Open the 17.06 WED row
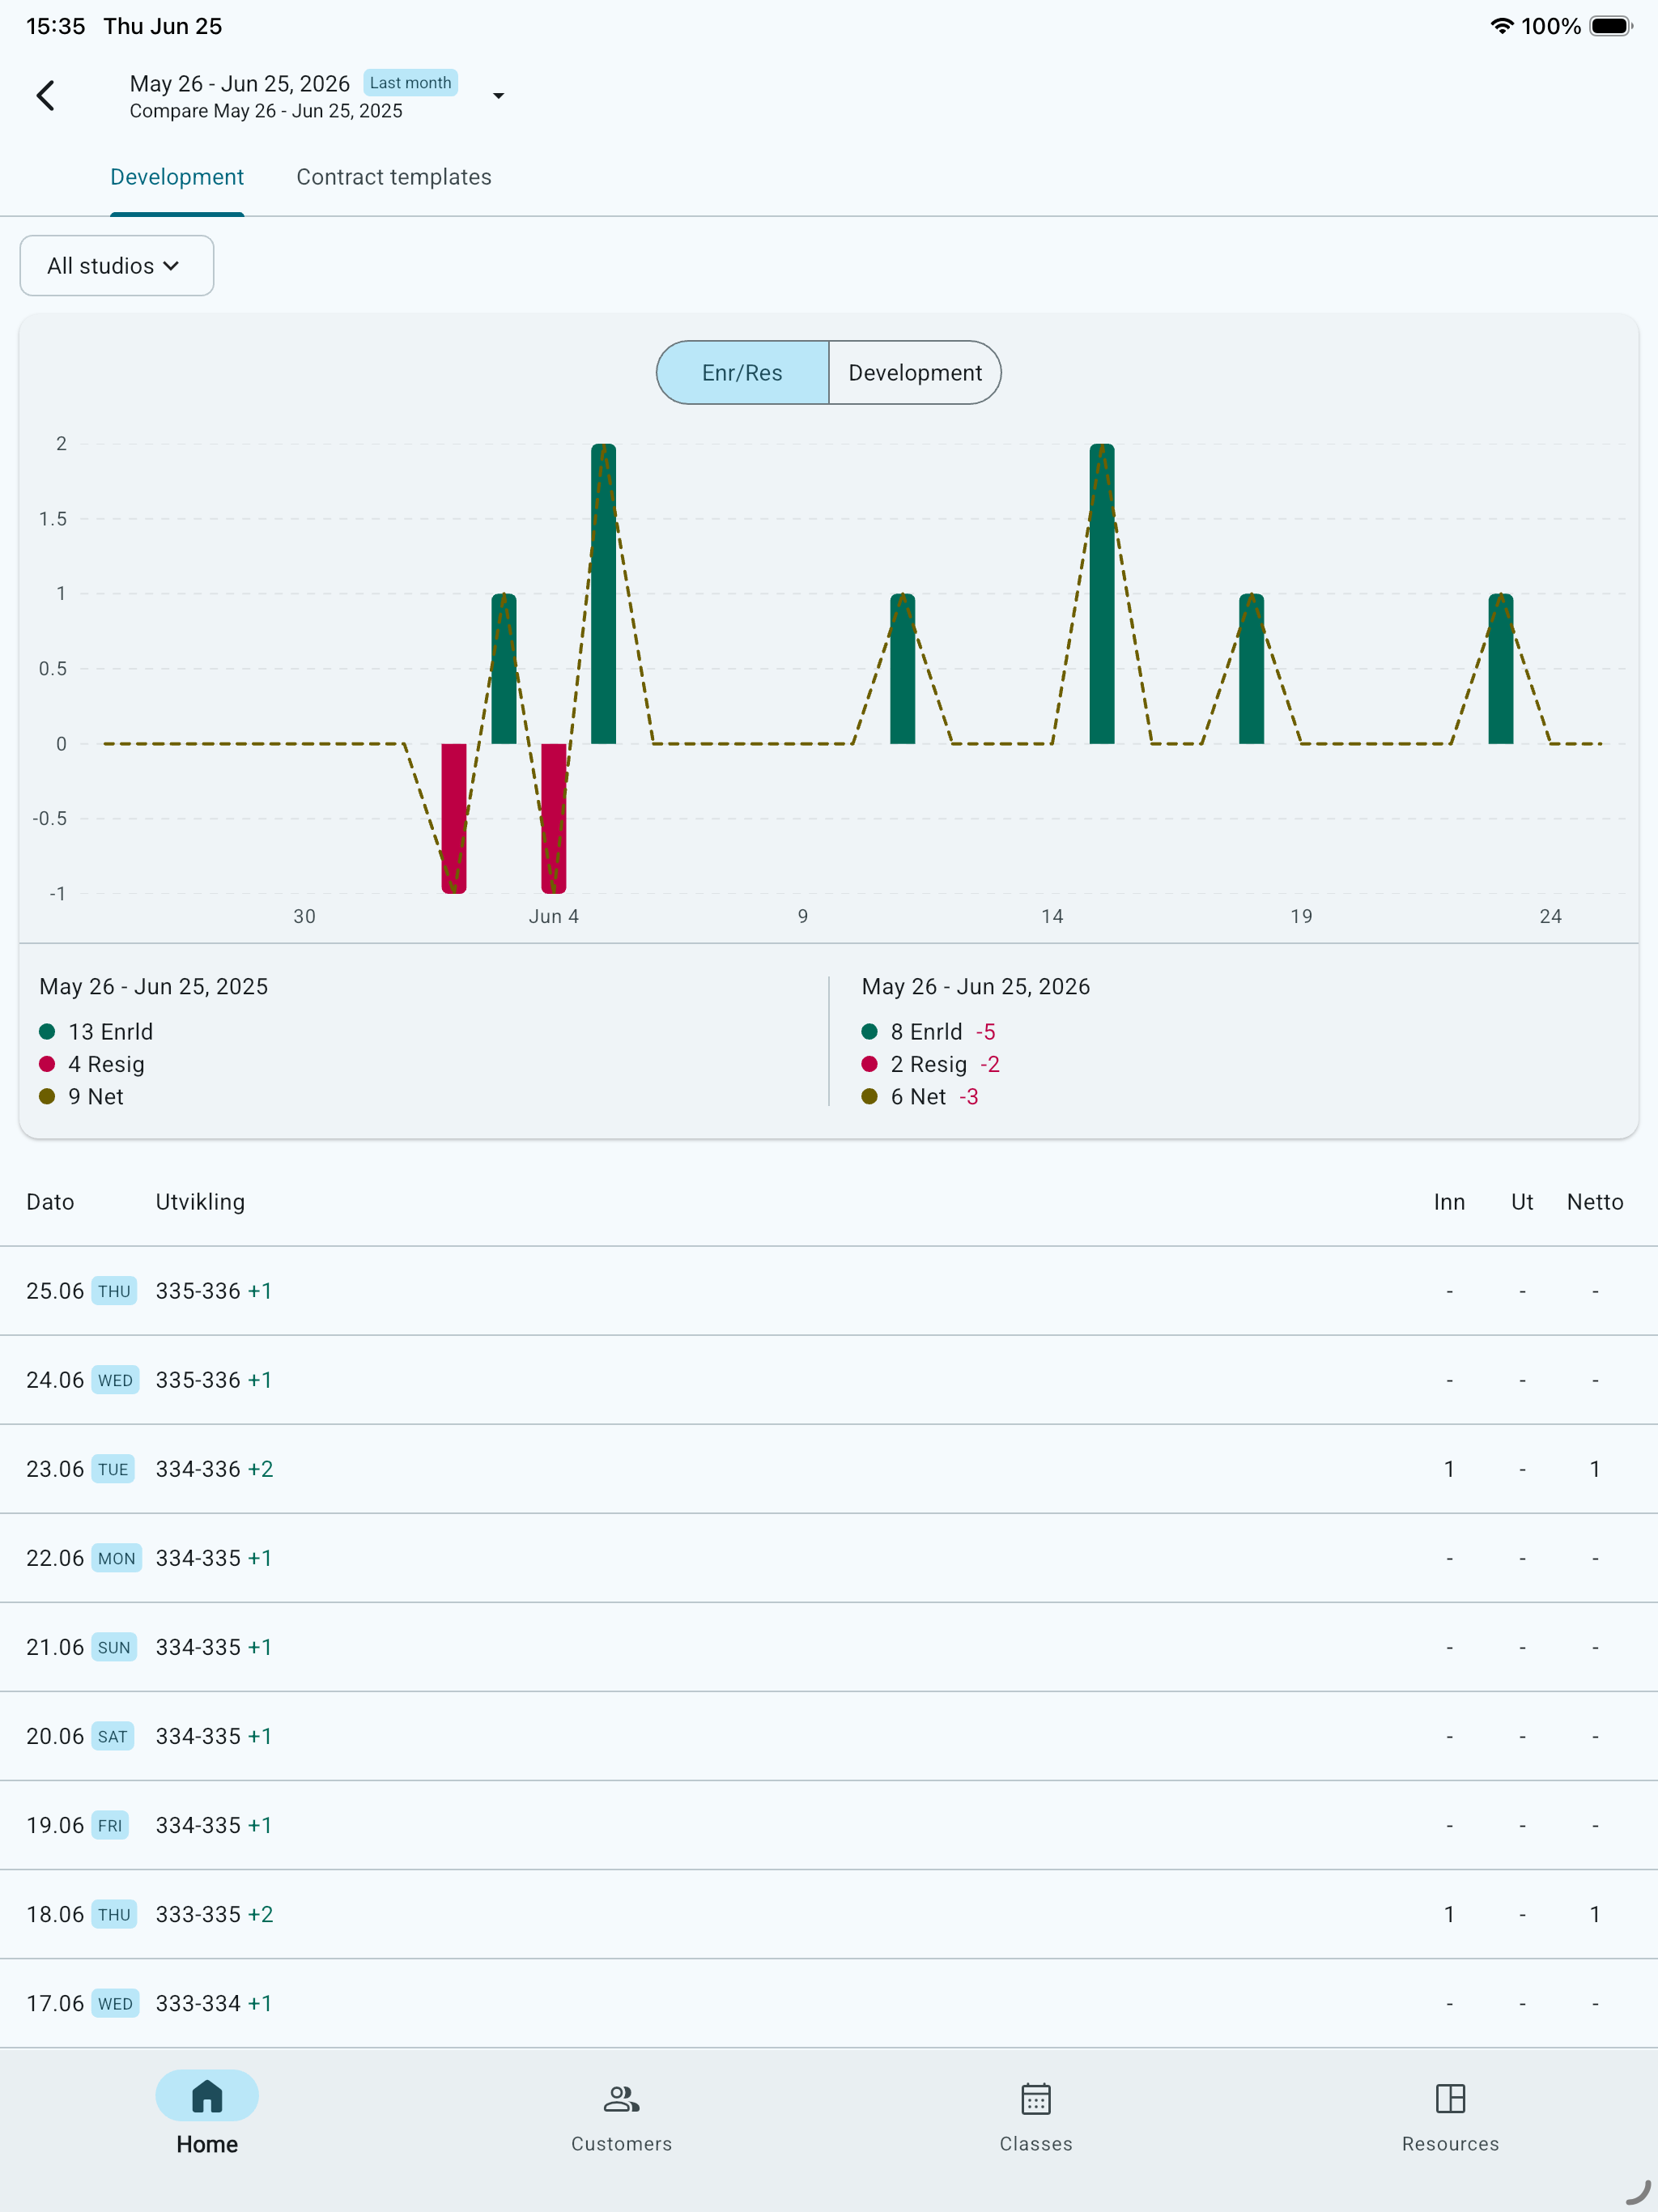1658x2212 pixels. tap(829, 2003)
